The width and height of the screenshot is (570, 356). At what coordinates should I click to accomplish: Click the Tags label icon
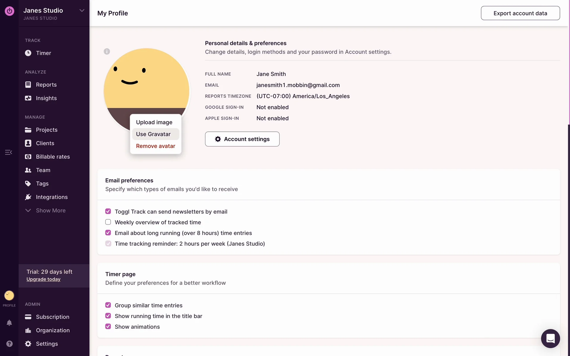pyautogui.click(x=28, y=184)
